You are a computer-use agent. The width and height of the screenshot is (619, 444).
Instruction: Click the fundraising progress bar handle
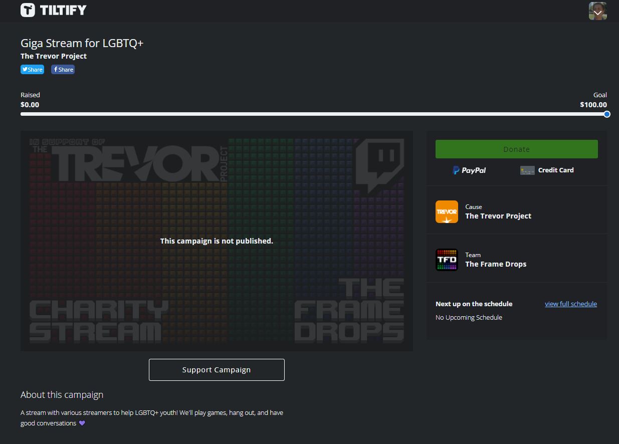pyautogui.click(x=607, y=114)
